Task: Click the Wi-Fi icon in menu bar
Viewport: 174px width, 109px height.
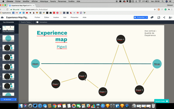Action: pyautogui.click(x=140, y=1)
